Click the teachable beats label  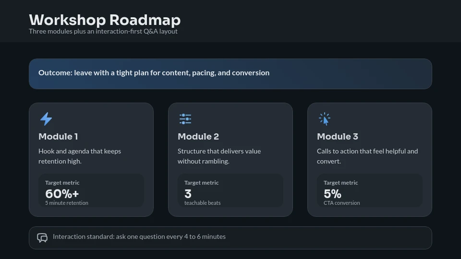203,203
